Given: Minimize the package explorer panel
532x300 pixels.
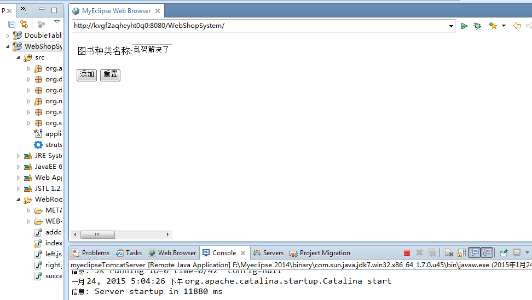Looking at the screenshot, I should pos(42,9).
